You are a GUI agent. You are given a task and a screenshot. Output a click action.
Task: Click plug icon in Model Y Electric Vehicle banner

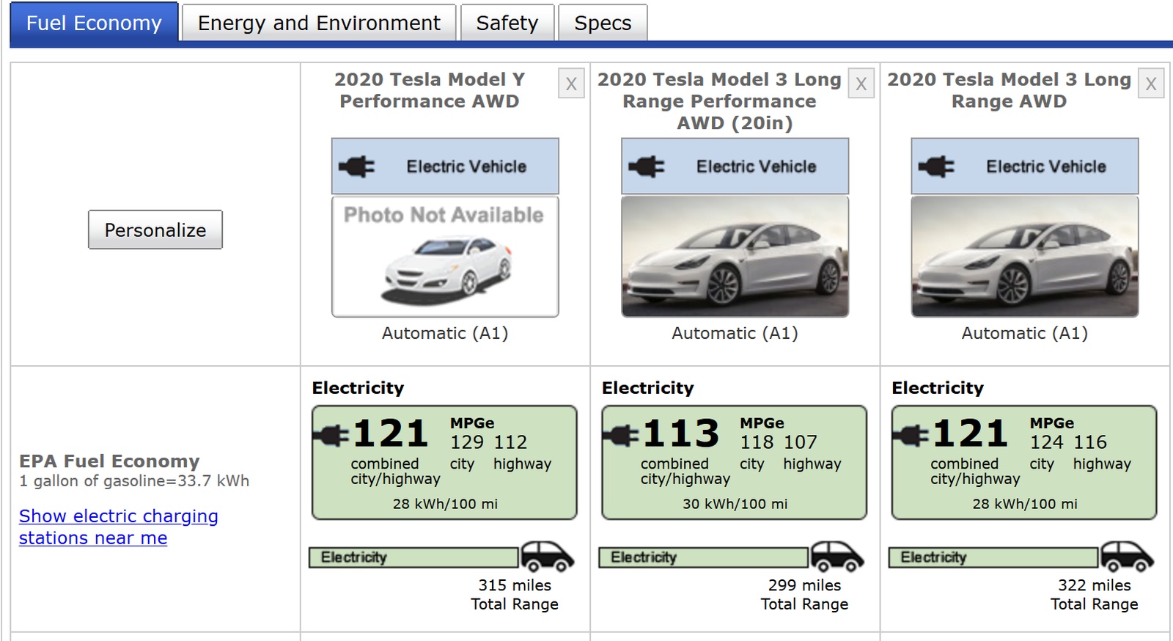357,166
